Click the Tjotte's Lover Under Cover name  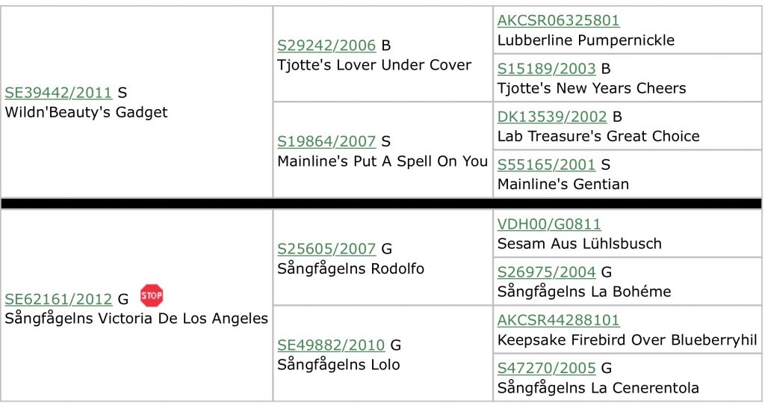pyautogui.click(x=374, y=65)
